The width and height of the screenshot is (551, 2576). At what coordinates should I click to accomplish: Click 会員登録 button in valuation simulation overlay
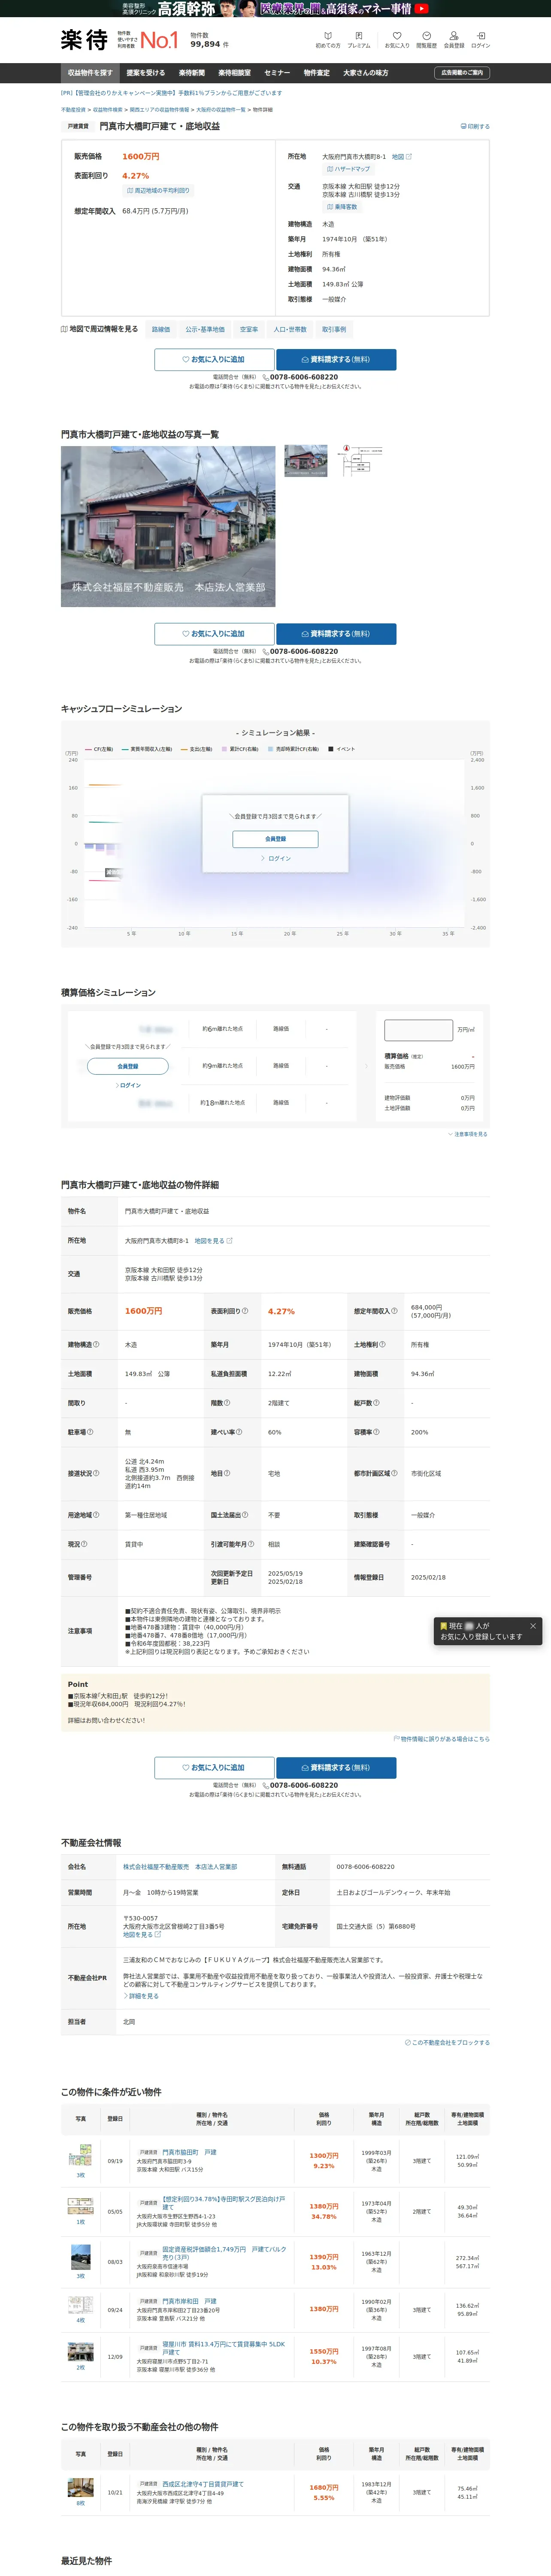[x=128, y=1067]
